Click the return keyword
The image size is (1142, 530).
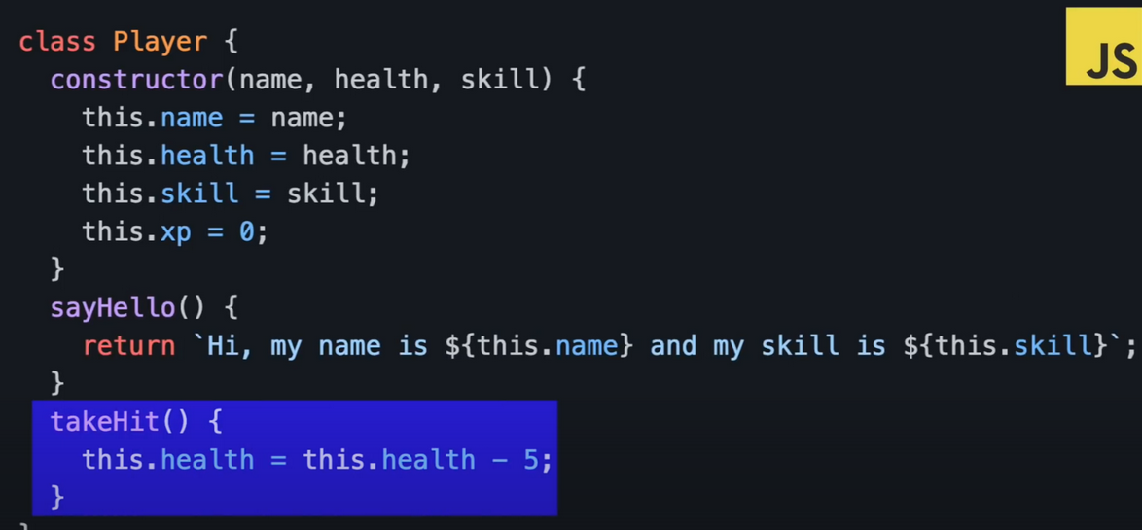click(129, 346)
